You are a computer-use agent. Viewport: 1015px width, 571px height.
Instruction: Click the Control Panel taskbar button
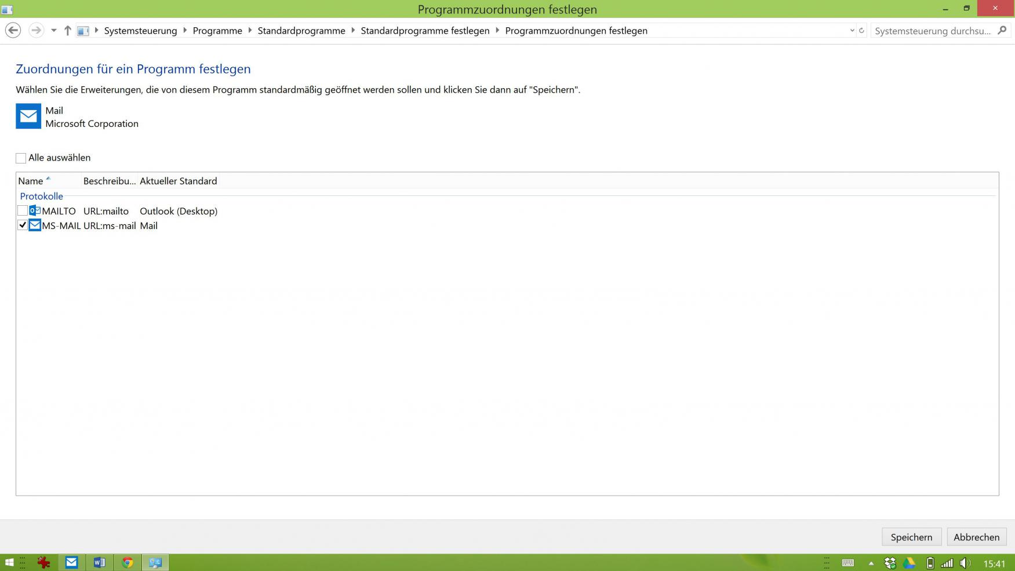click(x=155, y=562)
